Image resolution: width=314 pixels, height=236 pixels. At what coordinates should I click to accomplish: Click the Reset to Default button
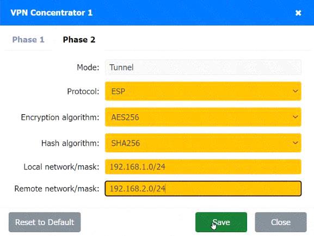[45, 222]
